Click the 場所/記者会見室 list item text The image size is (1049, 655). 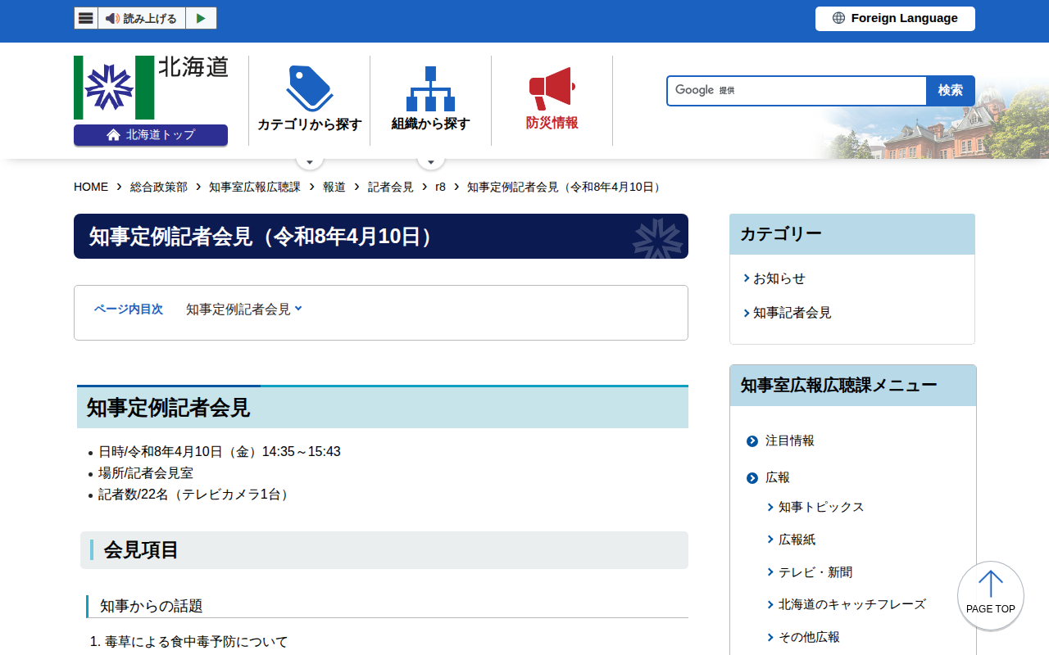pyautogui.click(x=146, y=473)
